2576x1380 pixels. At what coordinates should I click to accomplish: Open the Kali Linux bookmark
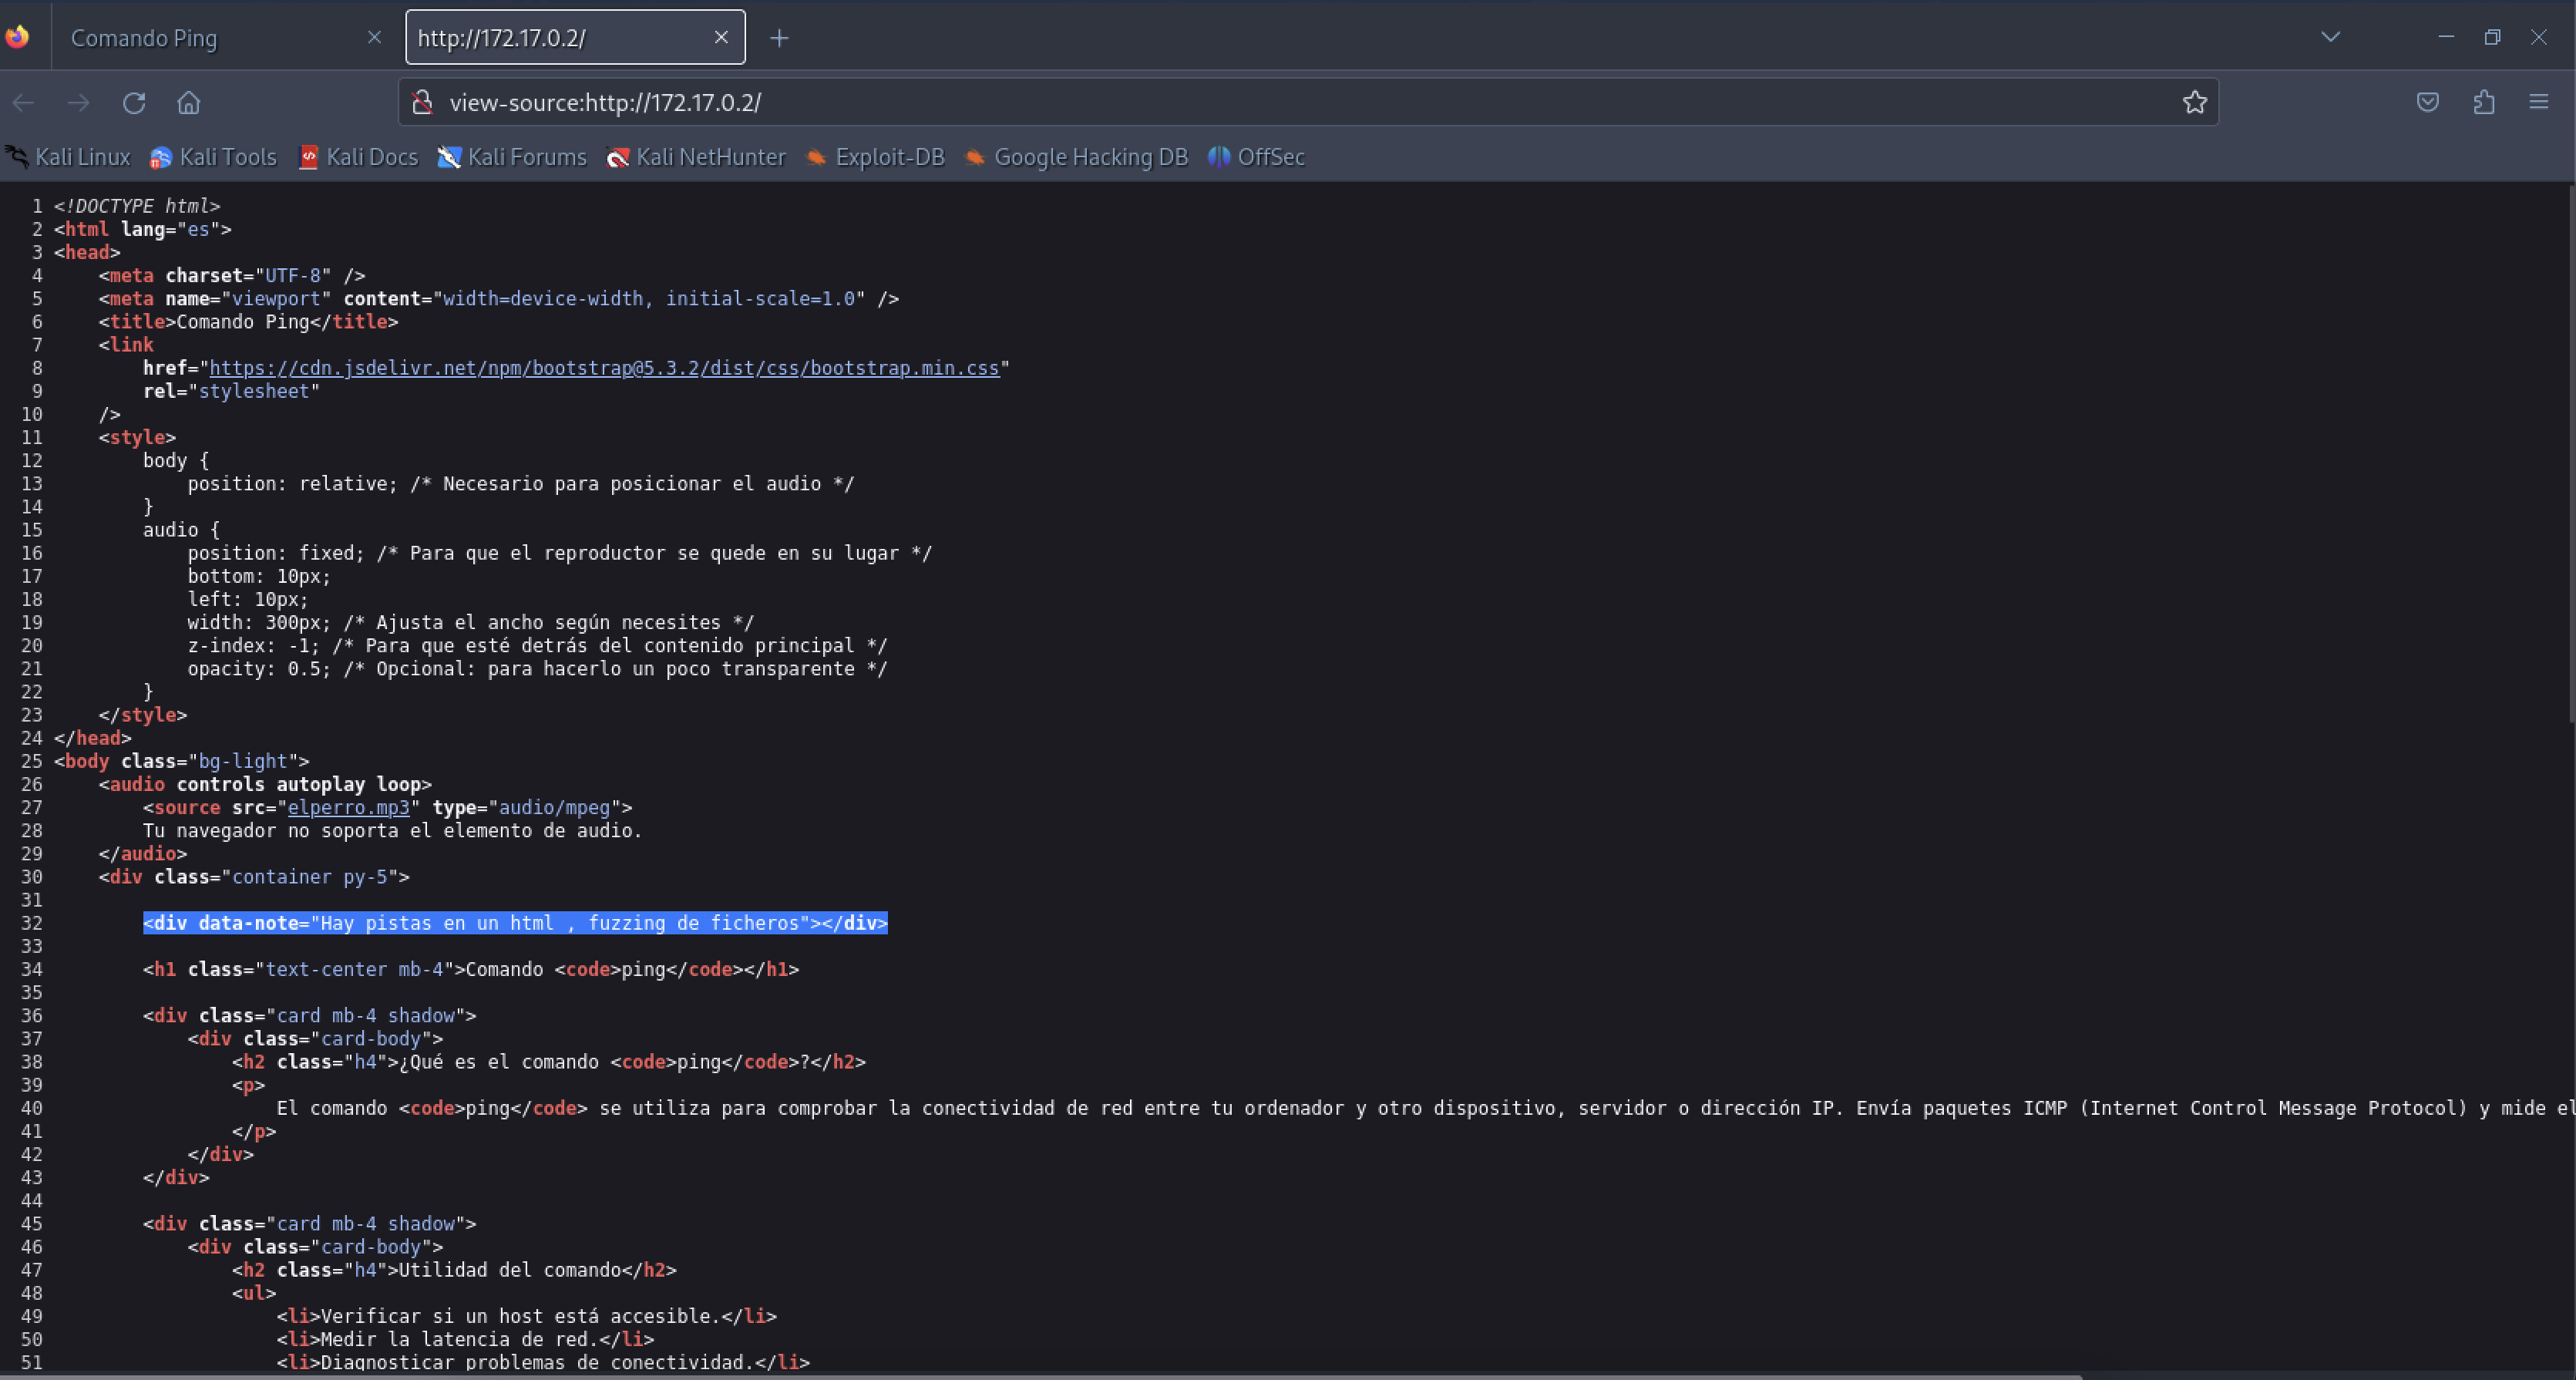(68, 157)
